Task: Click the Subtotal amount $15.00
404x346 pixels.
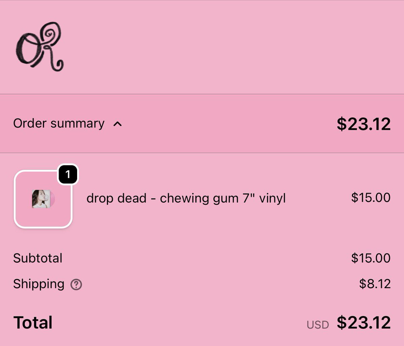Action: point(371,258)
